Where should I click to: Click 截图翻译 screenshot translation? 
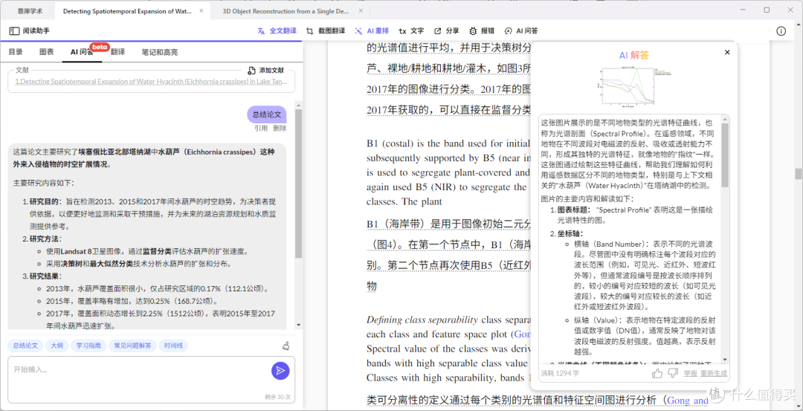click(325, 30)
